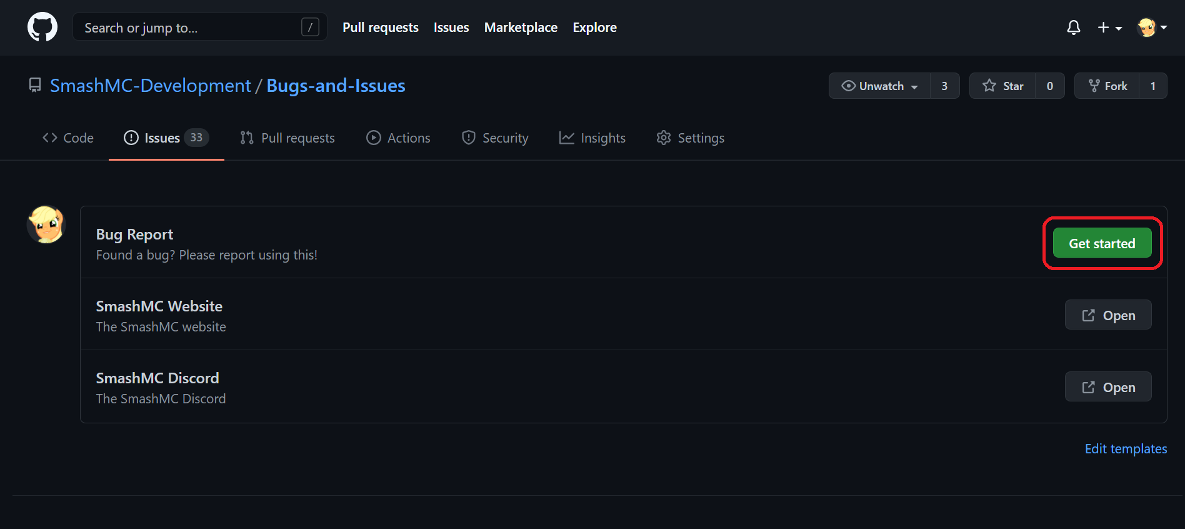Star the repository

[1002, 86]
